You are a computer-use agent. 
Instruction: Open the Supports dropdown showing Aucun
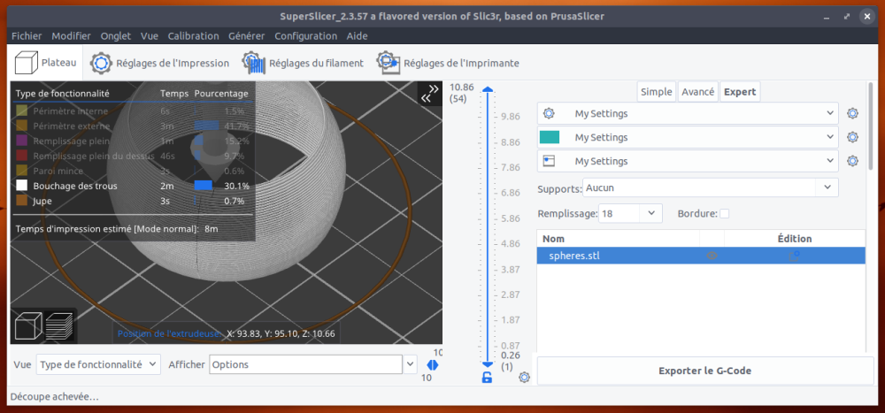point(711,187)
